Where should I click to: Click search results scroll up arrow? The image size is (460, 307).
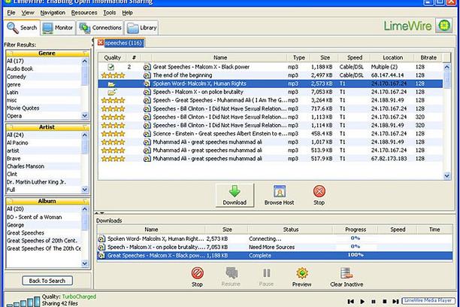coord(446,67)
